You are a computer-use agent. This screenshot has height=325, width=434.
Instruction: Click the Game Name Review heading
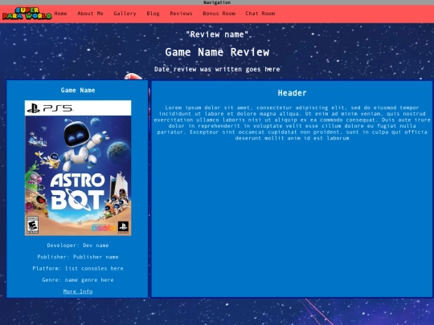click(217, 52)
